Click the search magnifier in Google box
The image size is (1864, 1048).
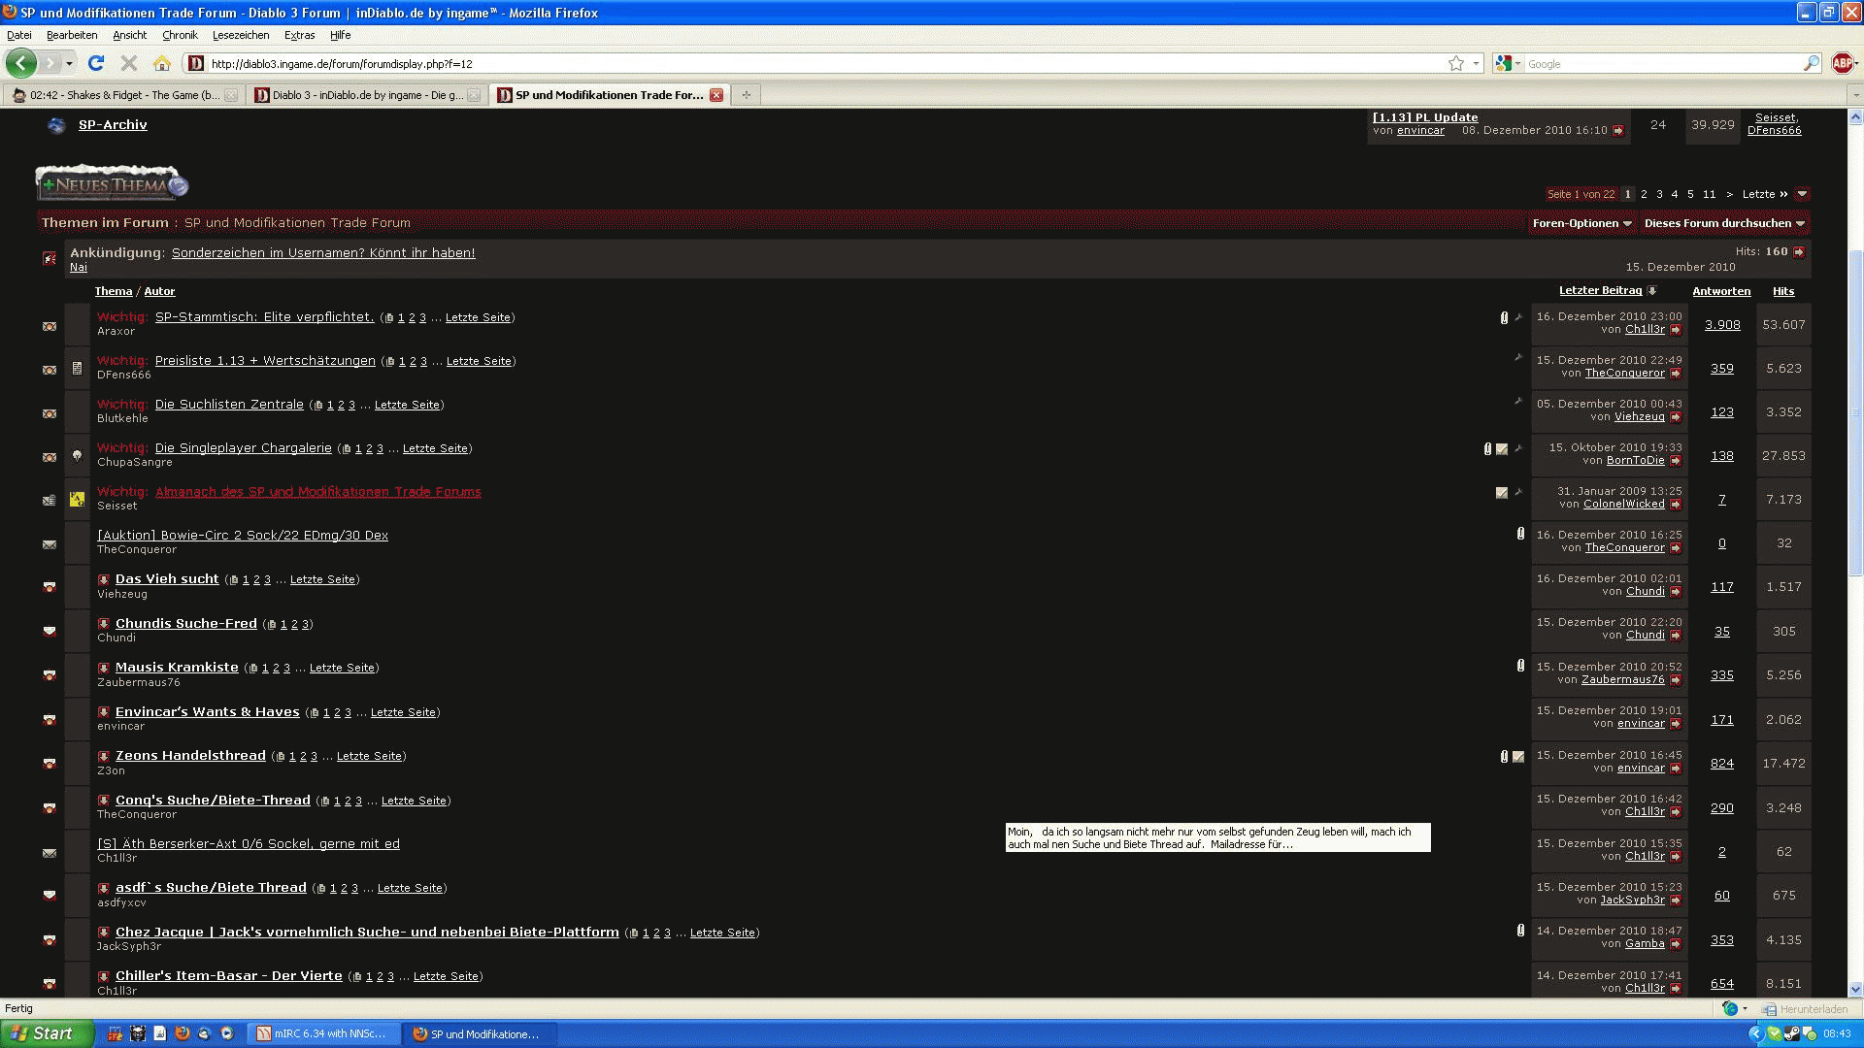[x=1811, y=63]
